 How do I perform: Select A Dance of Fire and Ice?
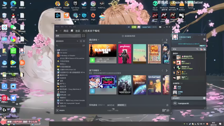pyautogui.click(x=71, y=58)
